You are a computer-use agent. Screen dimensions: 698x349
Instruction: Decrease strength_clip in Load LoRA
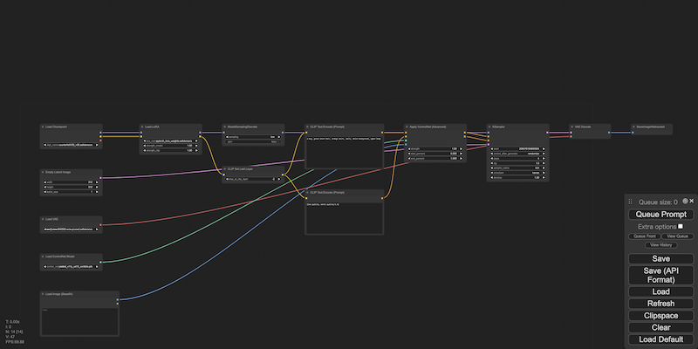click(x=144, y=150)
